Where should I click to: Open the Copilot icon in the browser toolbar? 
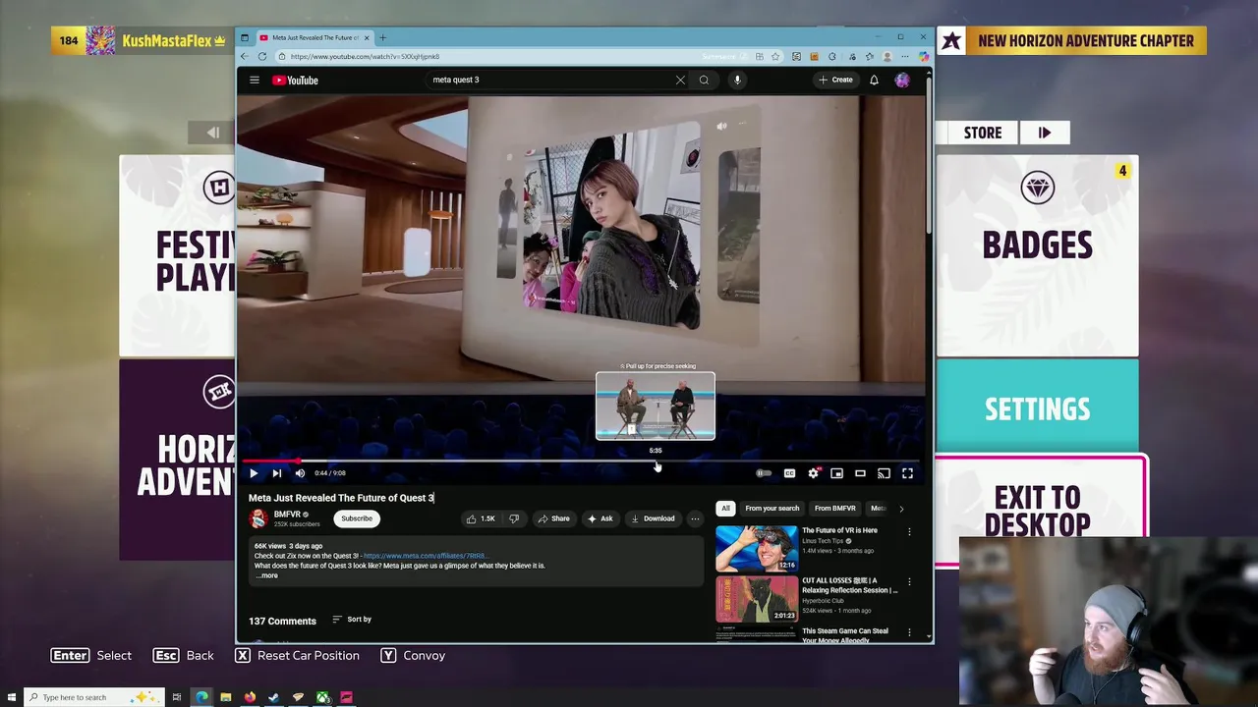pyautogui.click(x=923, y=56)
